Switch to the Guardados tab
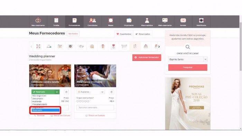This screenshot has width=242, height=136. click(x=124, y=34)
